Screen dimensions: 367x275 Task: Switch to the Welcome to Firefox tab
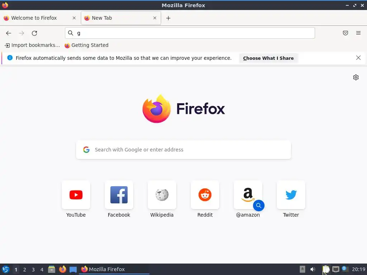pos(40,18)
